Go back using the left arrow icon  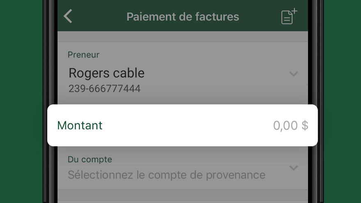pyautogui.click(x=68, y=16)
